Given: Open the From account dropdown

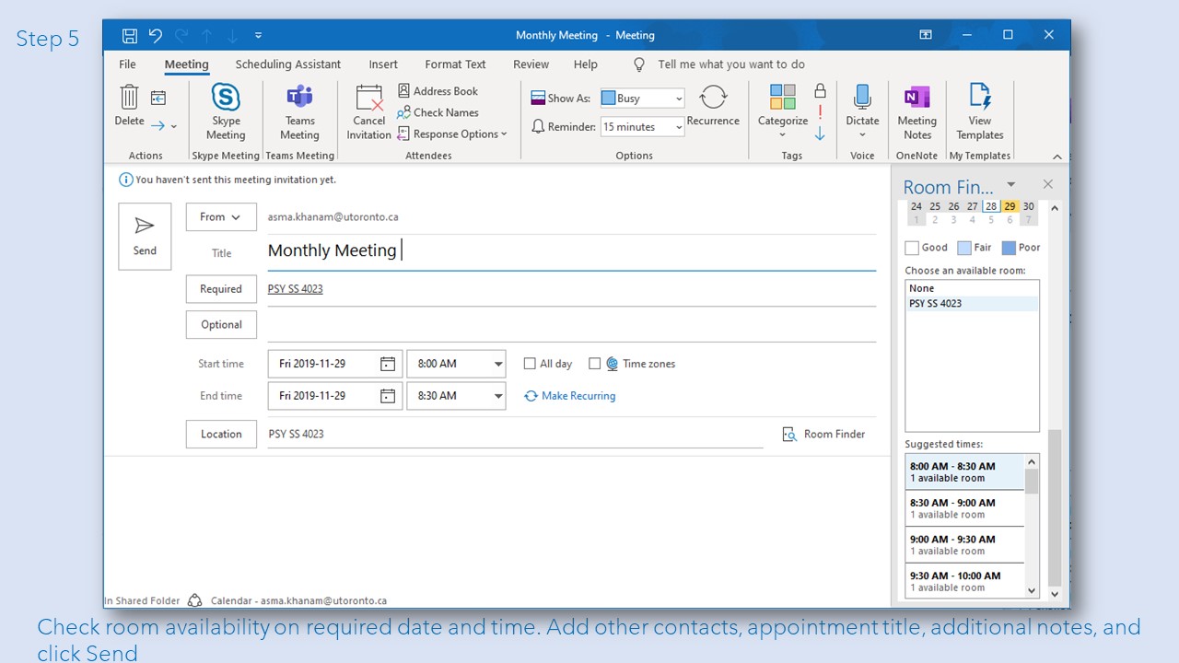Looking at the screenshot, I should point(221,217).
